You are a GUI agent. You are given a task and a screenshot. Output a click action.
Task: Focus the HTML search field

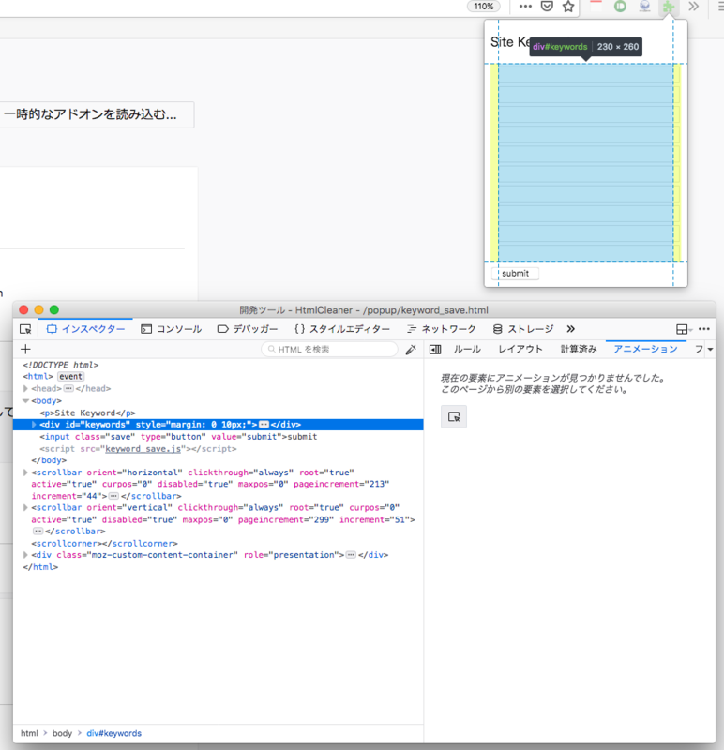tap(330, 349)
